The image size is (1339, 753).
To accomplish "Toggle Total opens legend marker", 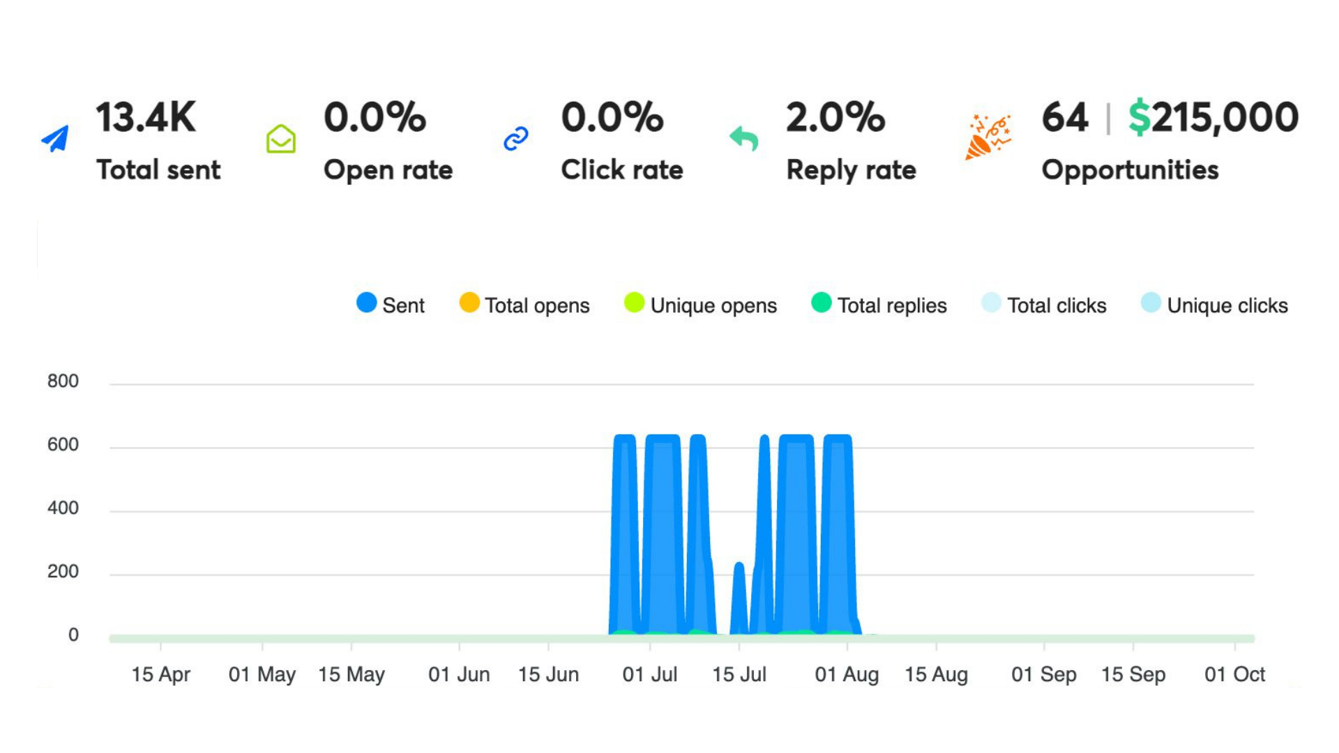I will [469, 303].
